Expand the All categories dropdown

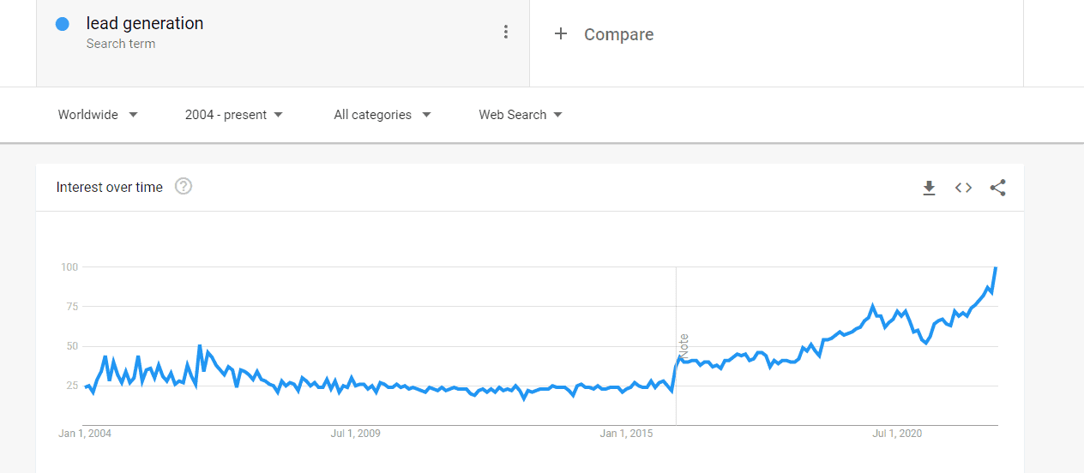click(x=382, y=115)
